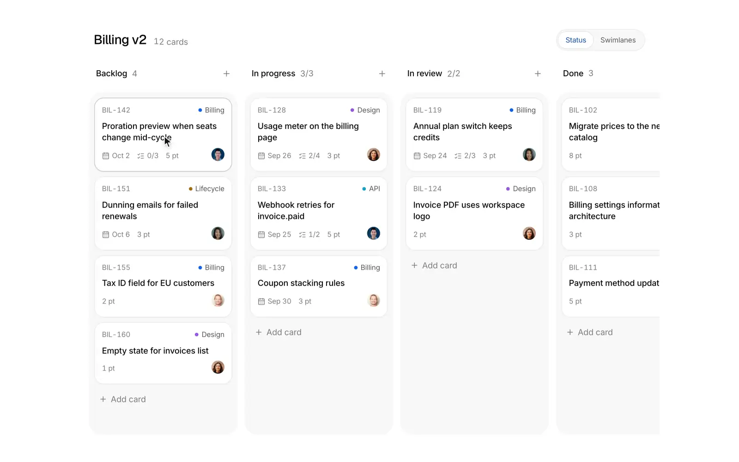Click the Done column heading
Screen dimensions: 739x462
click(573, 73)
